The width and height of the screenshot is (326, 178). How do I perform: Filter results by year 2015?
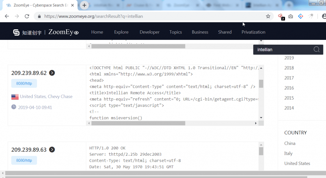point(289,98)
